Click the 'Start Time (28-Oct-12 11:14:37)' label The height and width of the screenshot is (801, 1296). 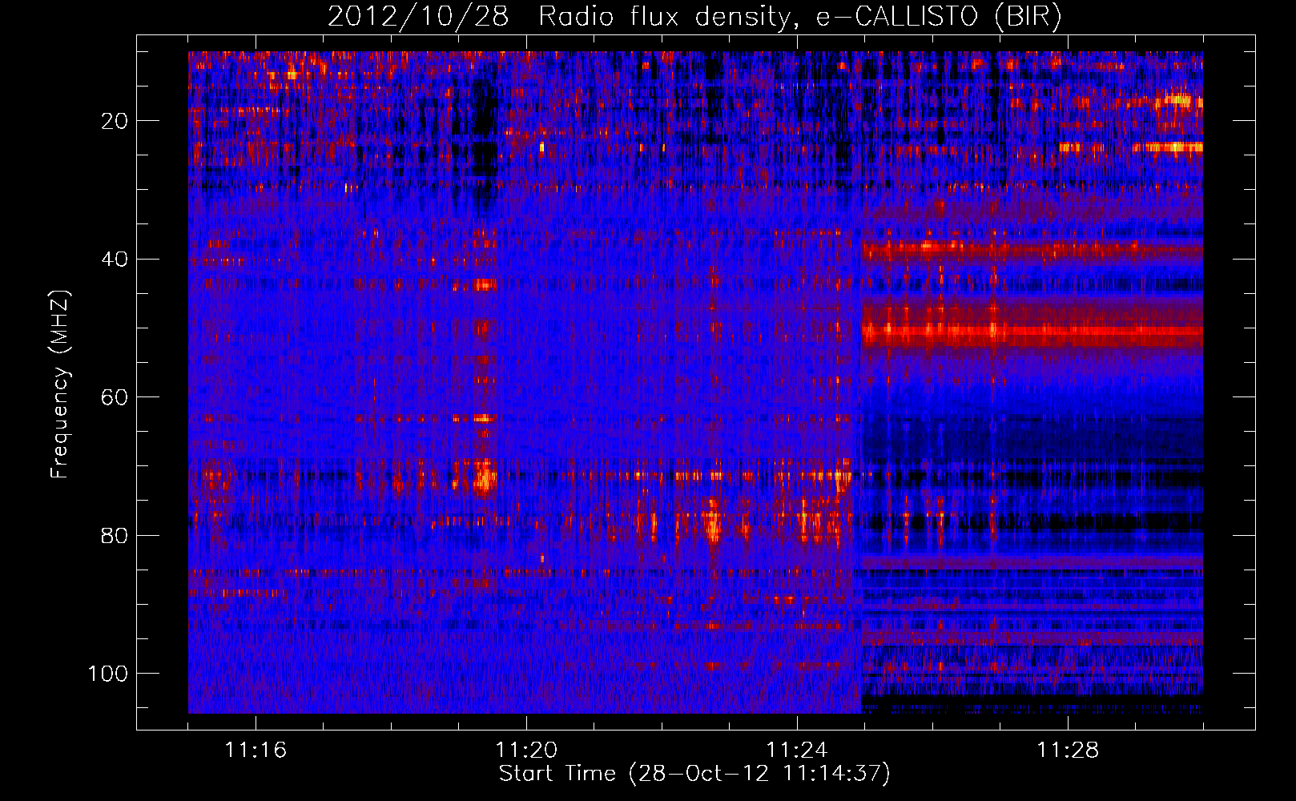(694, 774)
